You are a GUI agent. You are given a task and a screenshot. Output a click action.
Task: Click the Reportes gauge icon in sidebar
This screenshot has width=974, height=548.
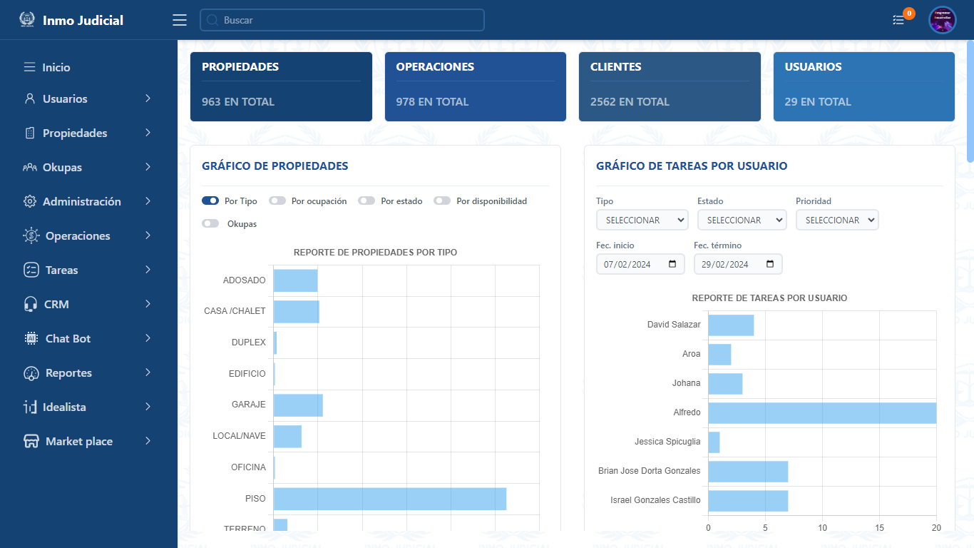[31, 372]
